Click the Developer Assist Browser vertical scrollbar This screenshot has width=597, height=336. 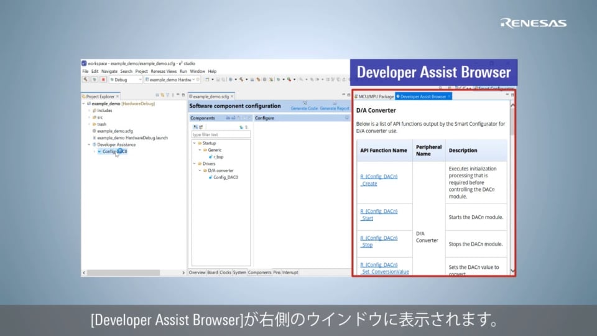pos(512,187)
